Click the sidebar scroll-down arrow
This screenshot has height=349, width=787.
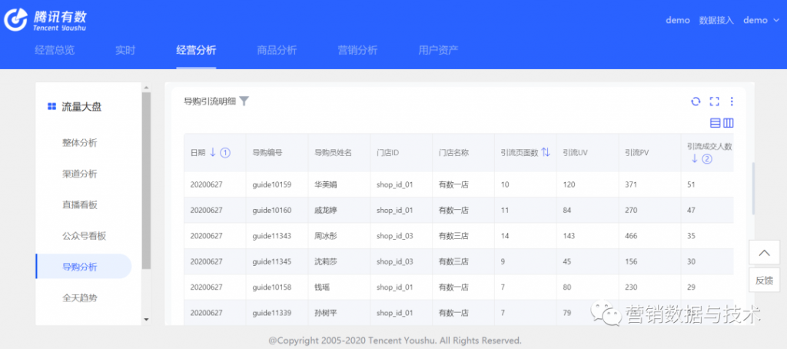[x=146, y=318]
